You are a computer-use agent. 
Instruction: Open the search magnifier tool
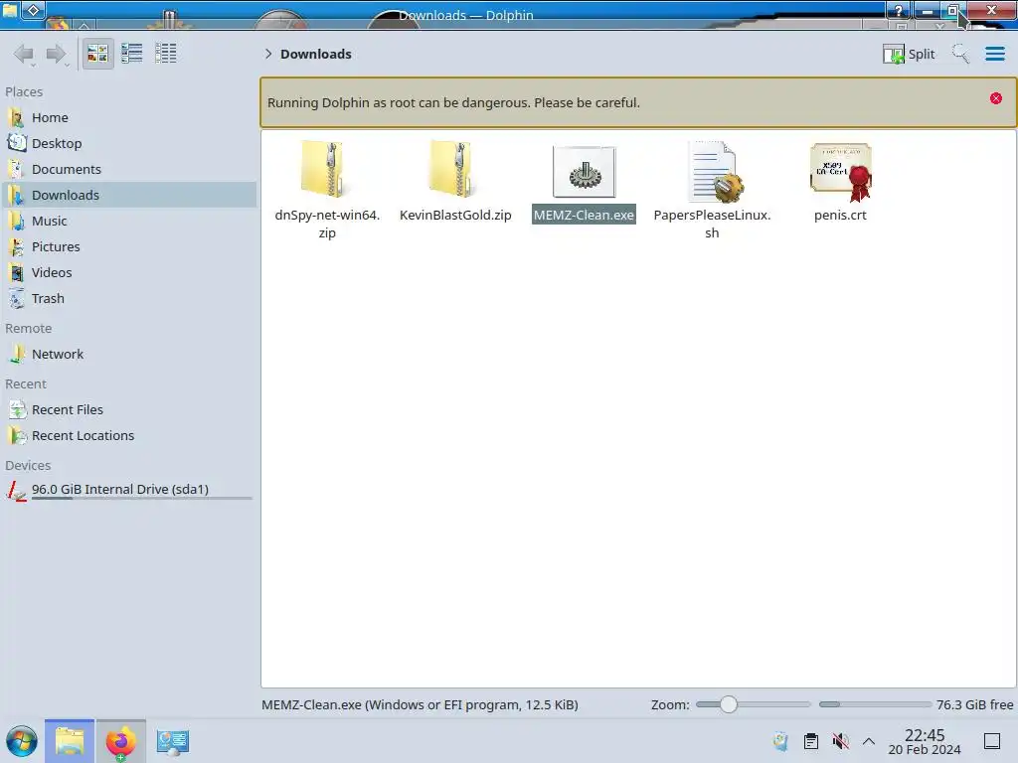(961, 54)
